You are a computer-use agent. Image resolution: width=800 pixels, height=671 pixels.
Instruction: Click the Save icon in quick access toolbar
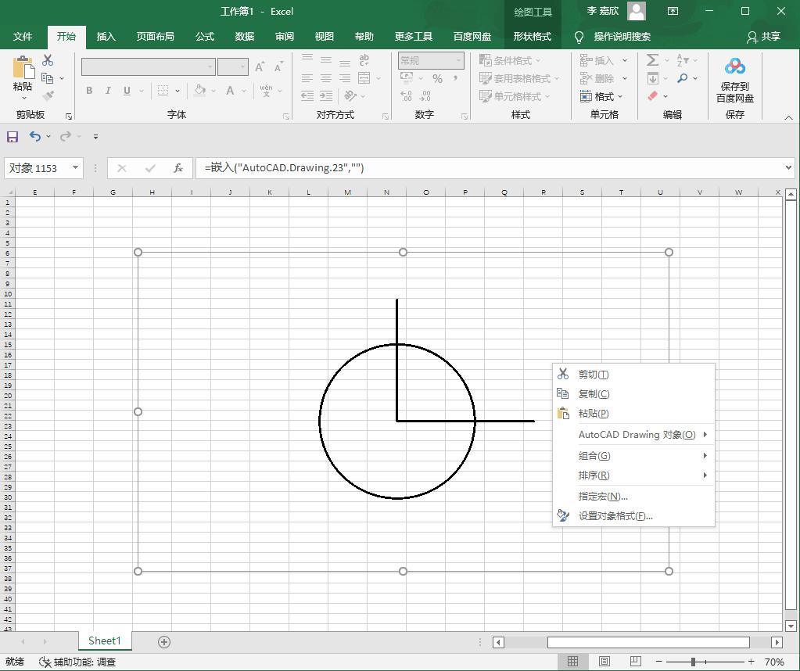click(x=12, y=137)
